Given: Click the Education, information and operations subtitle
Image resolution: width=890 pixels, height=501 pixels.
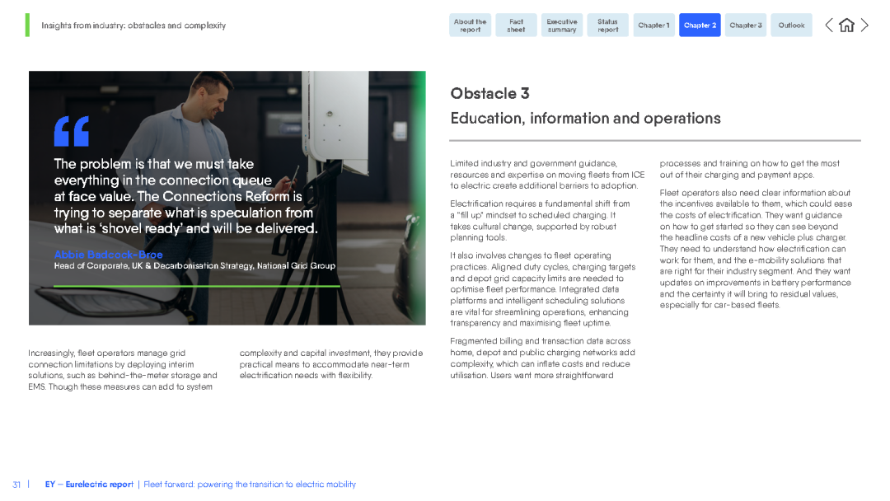Looking at the screenshot, I should pyautogui.click(x=585, y=118).
